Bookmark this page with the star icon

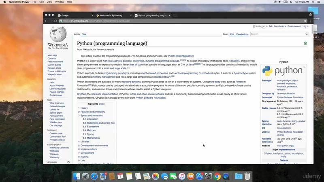(305, 21)
